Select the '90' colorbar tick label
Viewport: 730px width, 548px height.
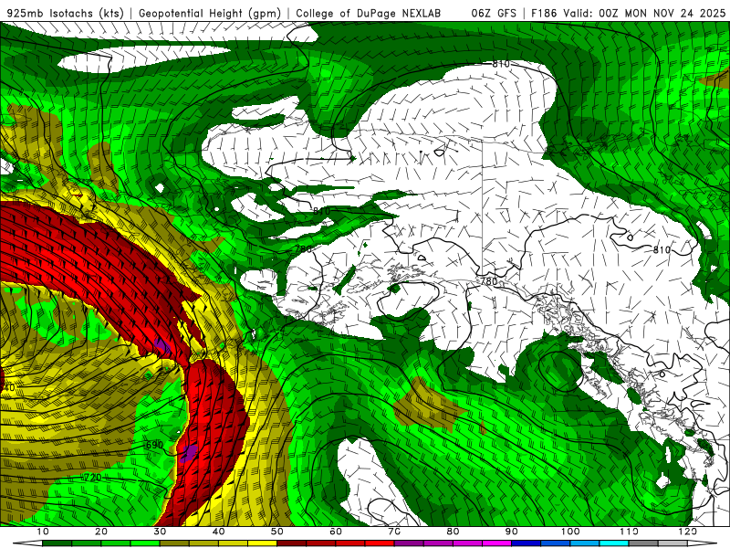pos(511,532)
